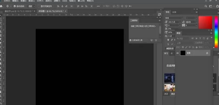This screenshot has width=219, height=105.
Task: Open the font size 102.5 点 dropdown
Action: [174, 22]
